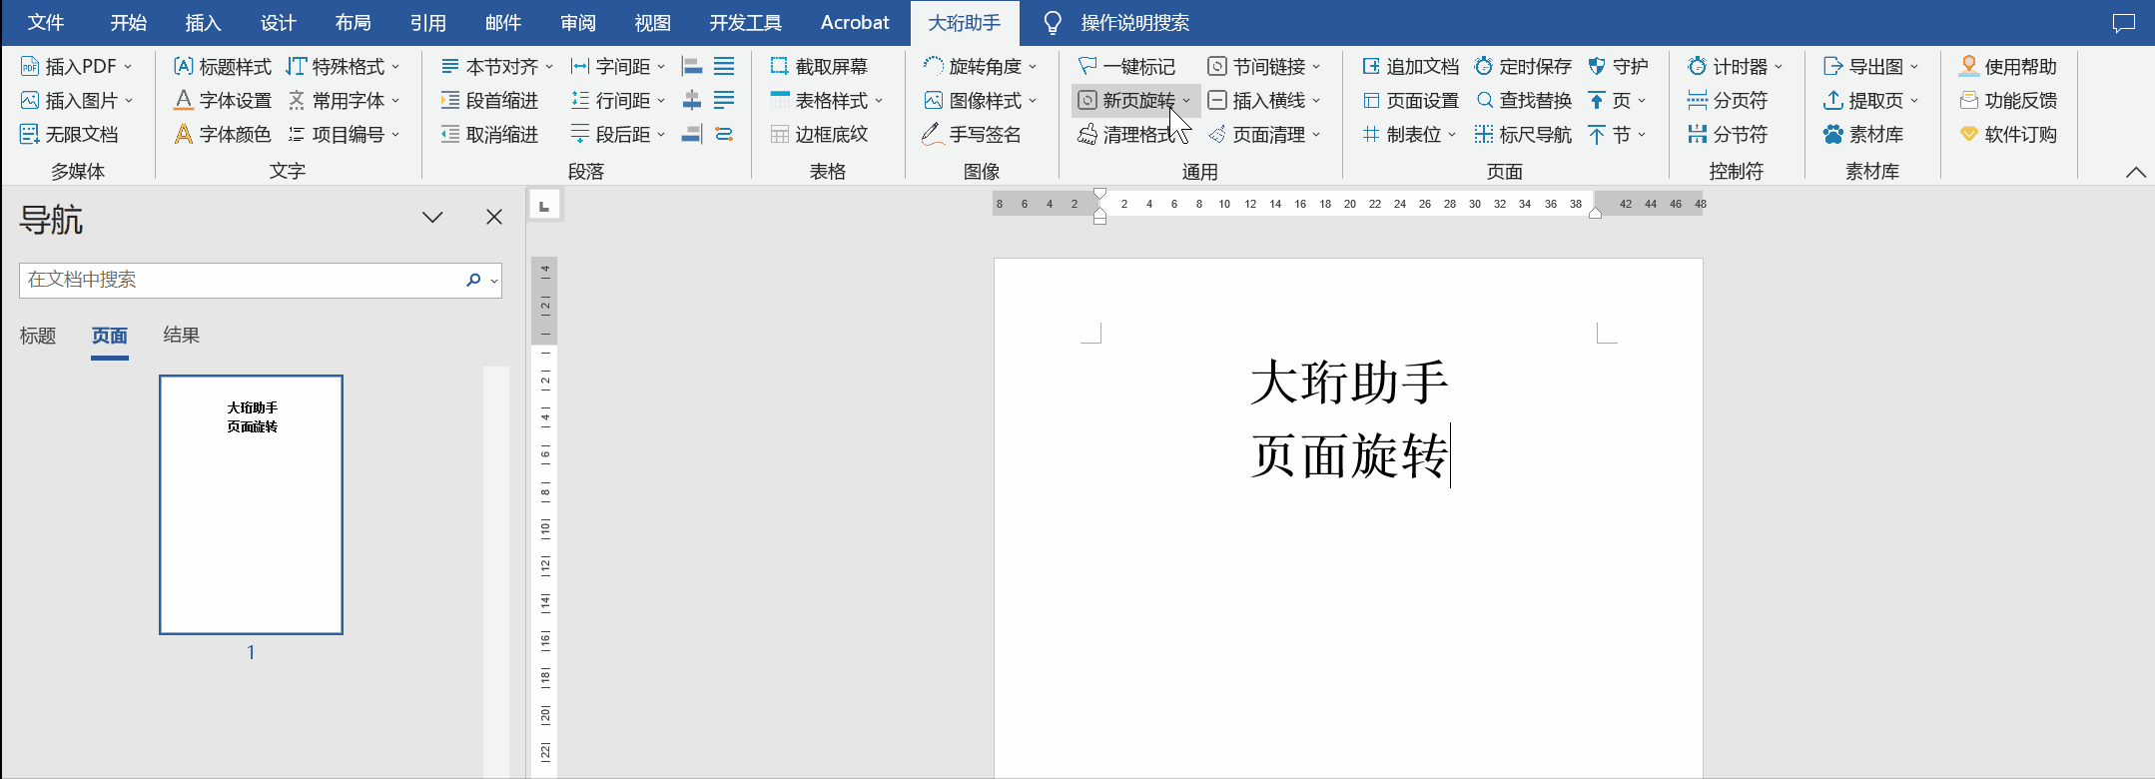Switch to the 插入 ribbon tab

203,22
